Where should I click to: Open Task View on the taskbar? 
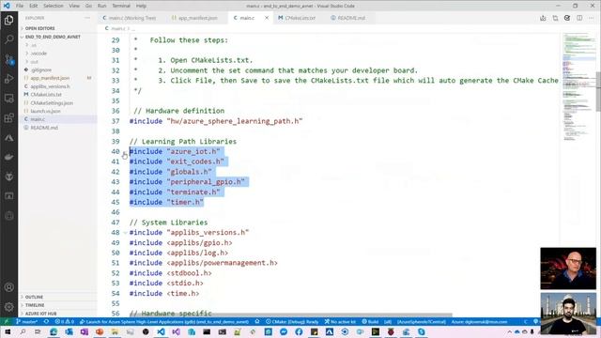coord(38,331)
